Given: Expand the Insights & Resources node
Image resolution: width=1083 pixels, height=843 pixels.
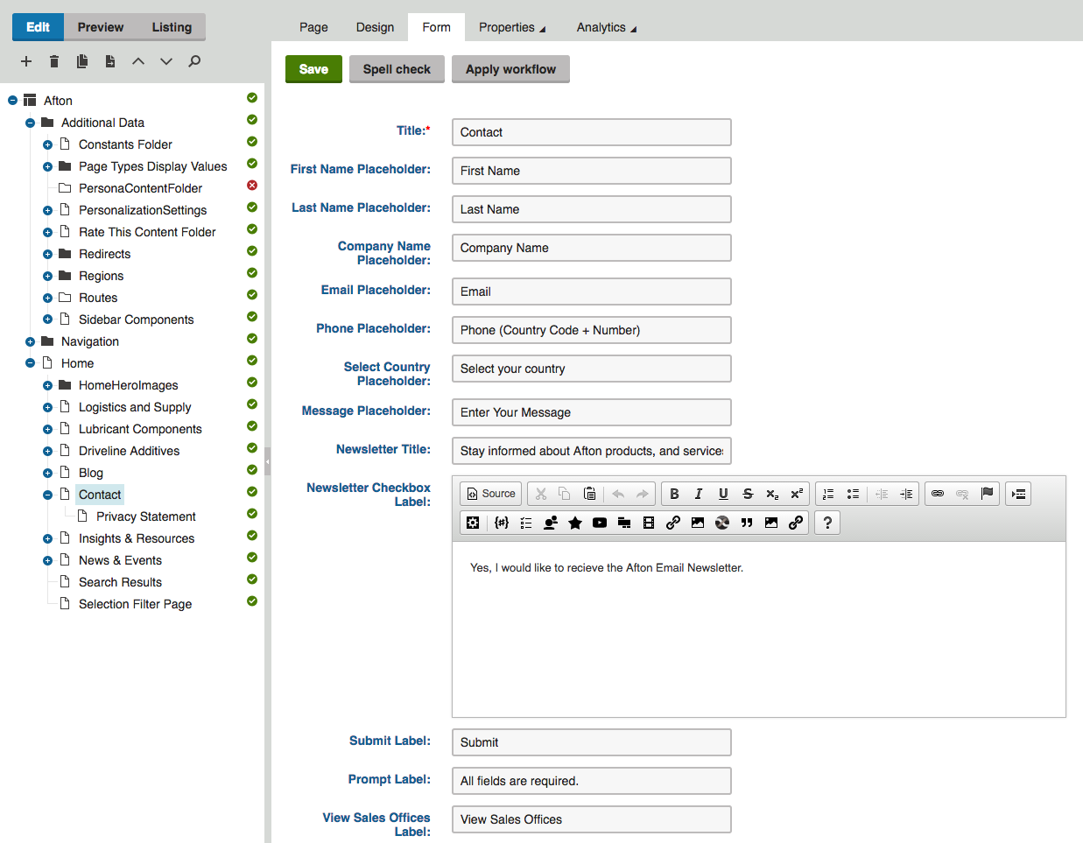Looking at the screenshot, I should click(x=47, y=538).
